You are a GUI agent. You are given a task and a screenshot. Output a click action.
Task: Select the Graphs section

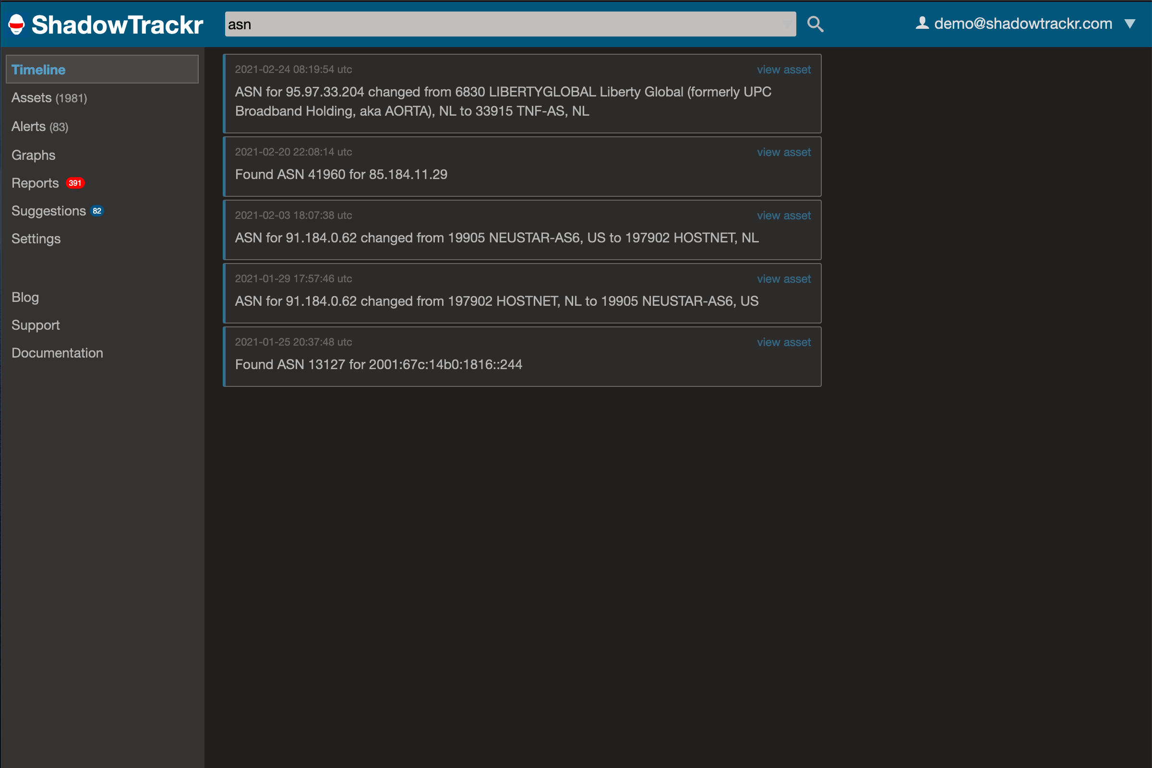tap(33, 155)
